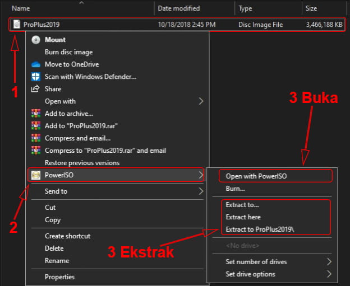
Task: Click the PowerISO disc icon
Action: point(36,175)
